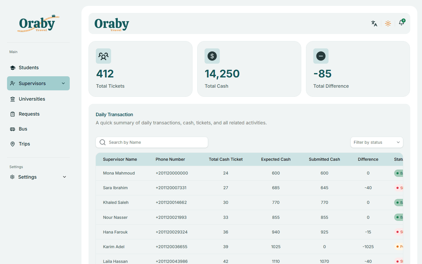422x264 pixels.
Task: Click the Oraby Travel sidebar logo
Action: click(38, 23)
